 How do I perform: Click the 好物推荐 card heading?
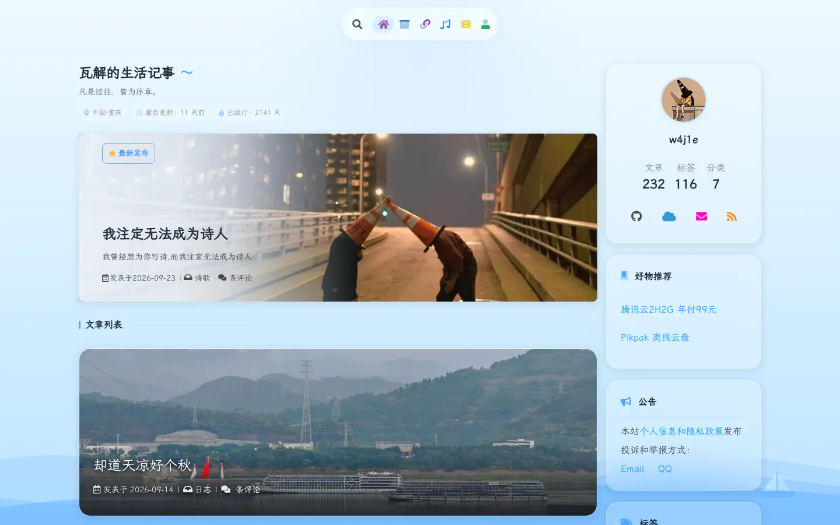click(x=653, y=276)
